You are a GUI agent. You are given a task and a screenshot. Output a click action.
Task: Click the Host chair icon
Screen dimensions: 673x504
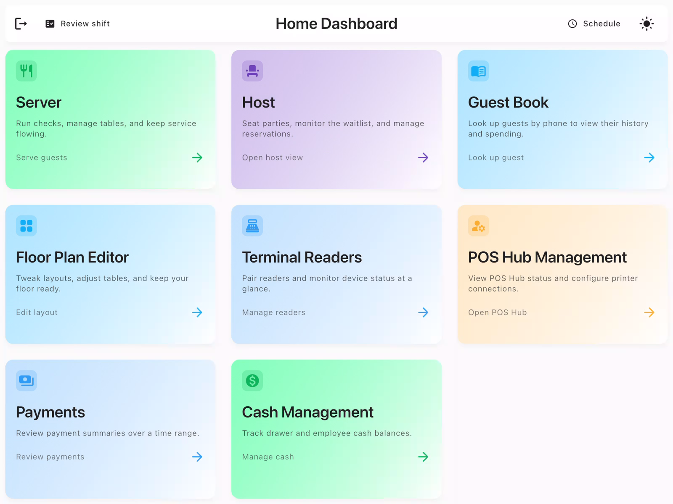[252, 71]
